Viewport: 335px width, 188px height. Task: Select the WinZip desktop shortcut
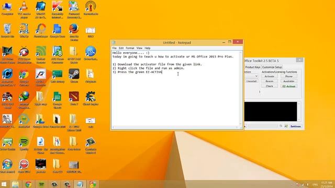coord(24,31)
